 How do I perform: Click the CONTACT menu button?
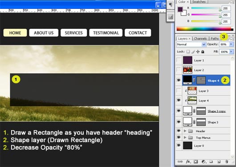point(138,33)
